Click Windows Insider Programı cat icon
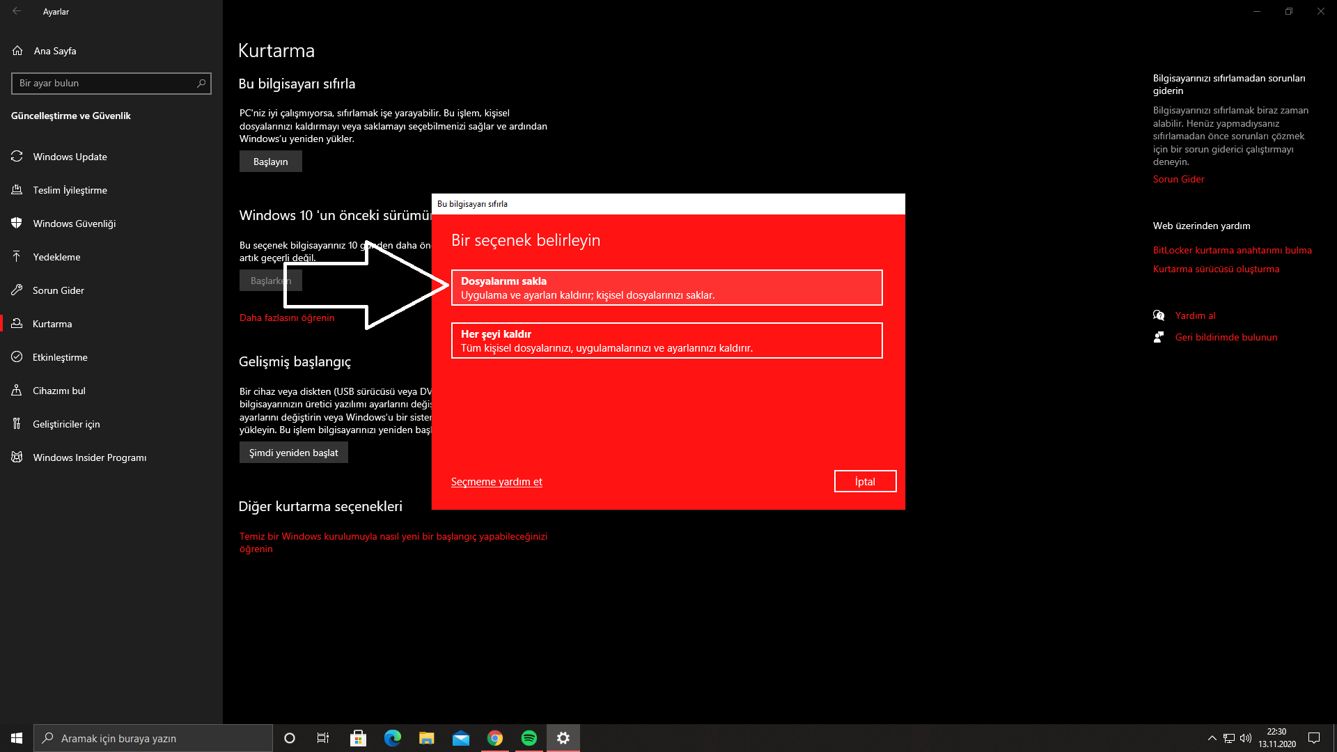 click(17, 457)
